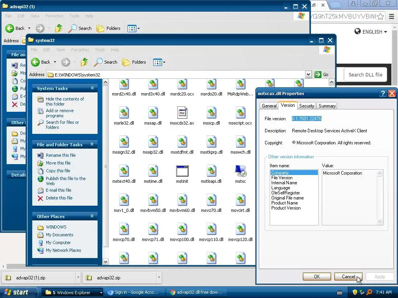398x298 pixels.
Task: Select the msscript.ocx file icon
Action: [x=240, y=113]
